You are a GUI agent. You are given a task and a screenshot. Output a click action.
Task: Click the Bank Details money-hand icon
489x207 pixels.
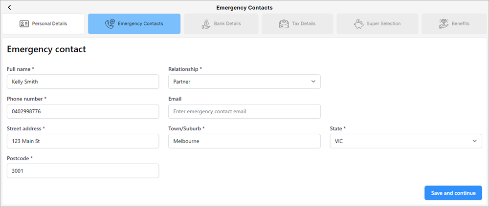click(206, 24)
